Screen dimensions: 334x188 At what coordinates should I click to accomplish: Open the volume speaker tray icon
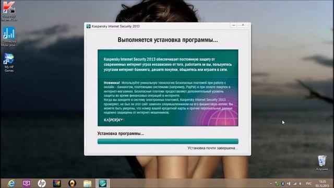(301, 183)
